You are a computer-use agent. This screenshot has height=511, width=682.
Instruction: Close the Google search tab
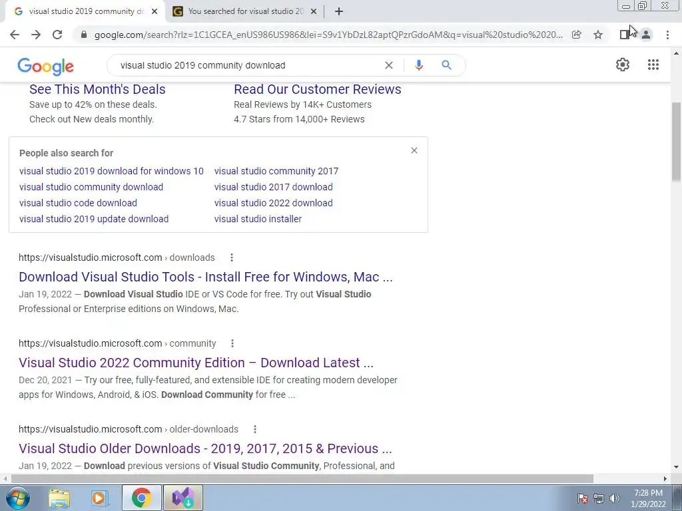coord(155,12)
